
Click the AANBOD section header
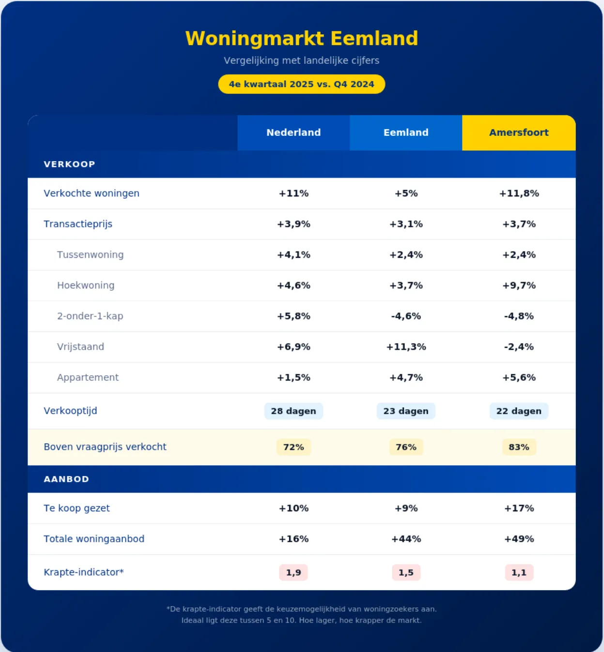66,479
